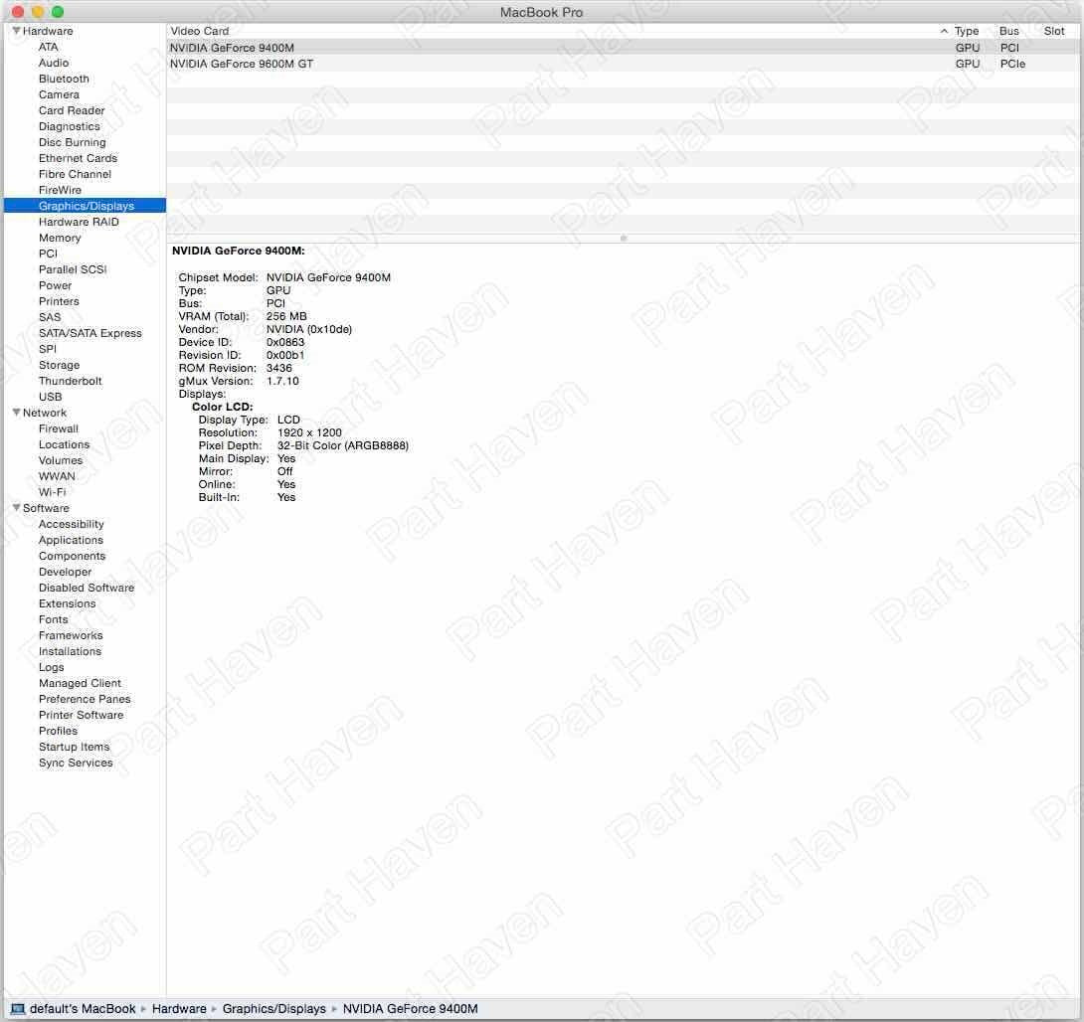The width and height of the screenshot is (1084, 1022).
Task: Show Card Reader information
Action: (72, 110)
